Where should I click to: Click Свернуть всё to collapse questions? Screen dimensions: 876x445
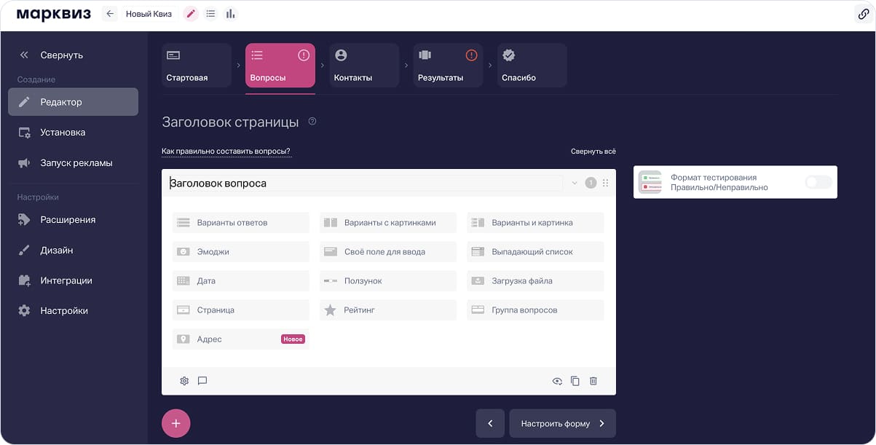593,151
